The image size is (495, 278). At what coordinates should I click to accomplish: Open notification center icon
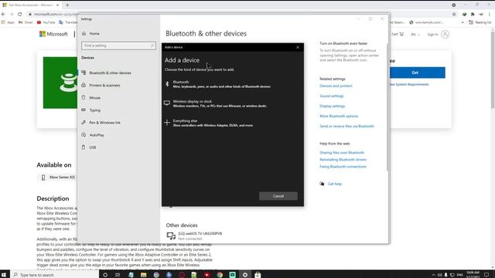[x=486, y=275]
